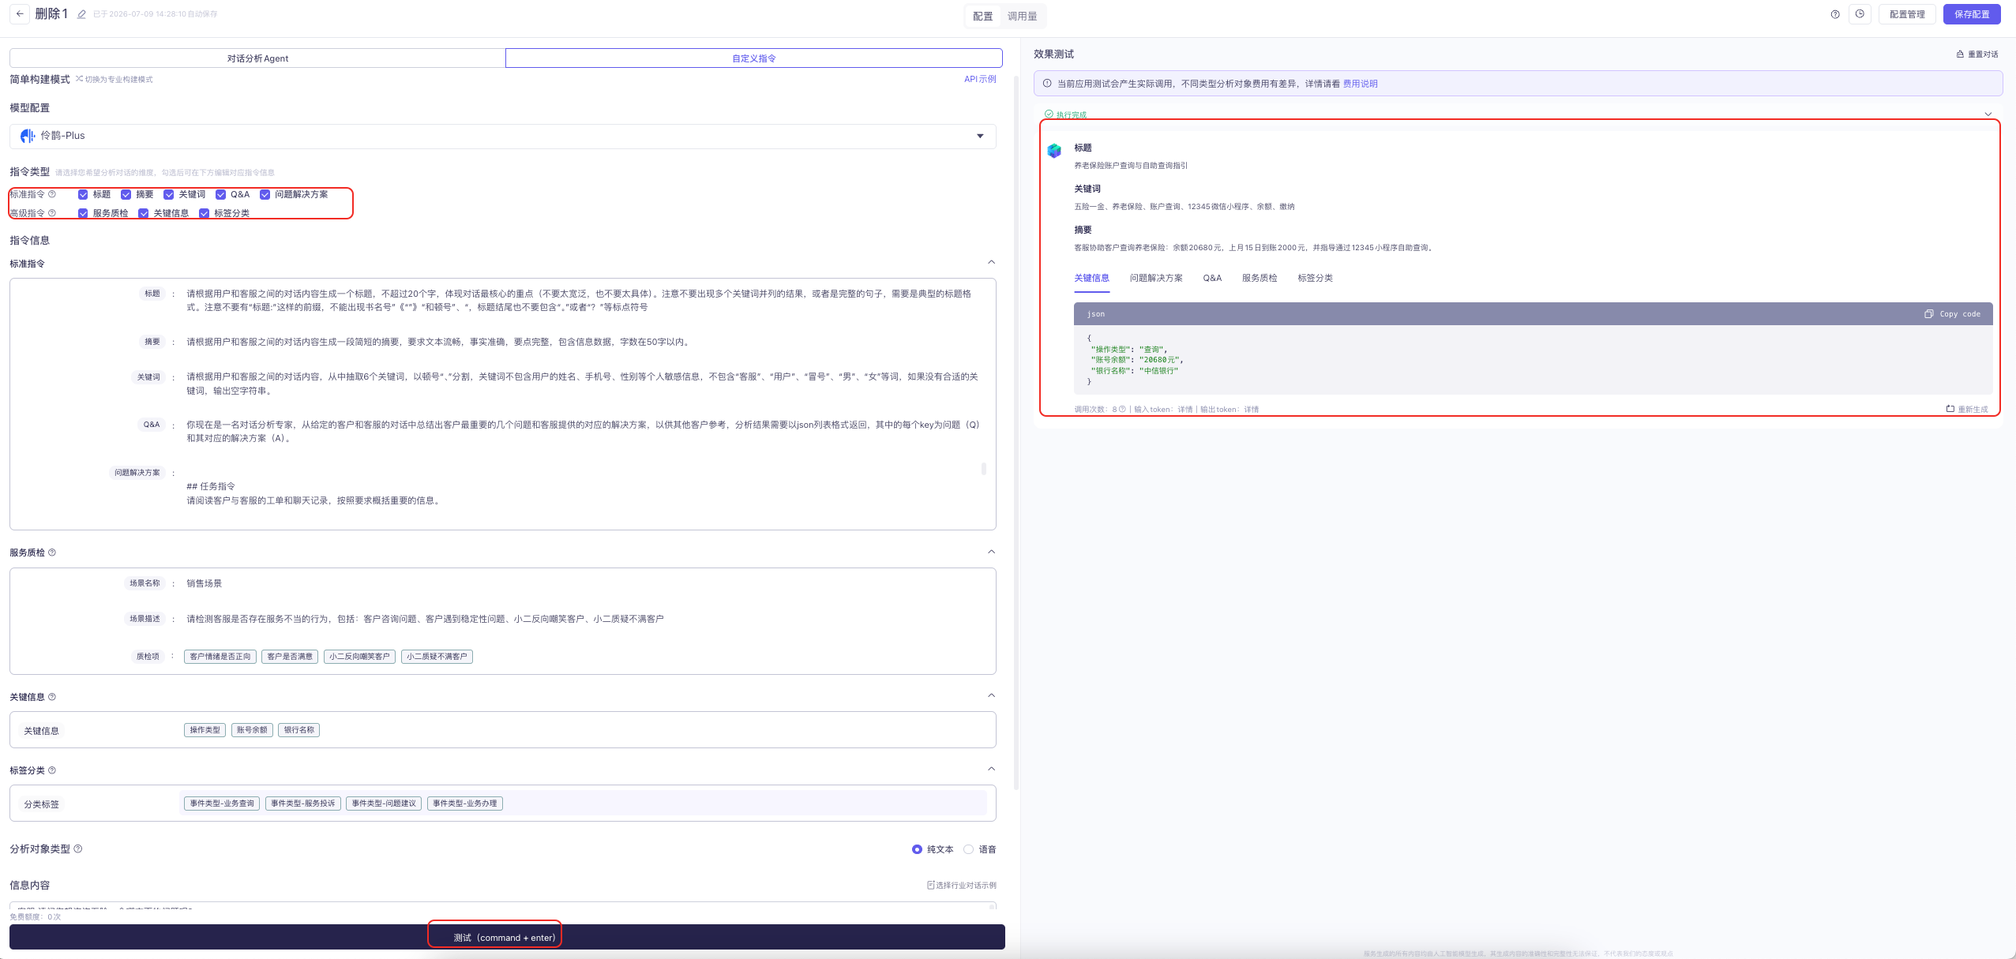Edit the app name with pencil icon

(81, 14)
